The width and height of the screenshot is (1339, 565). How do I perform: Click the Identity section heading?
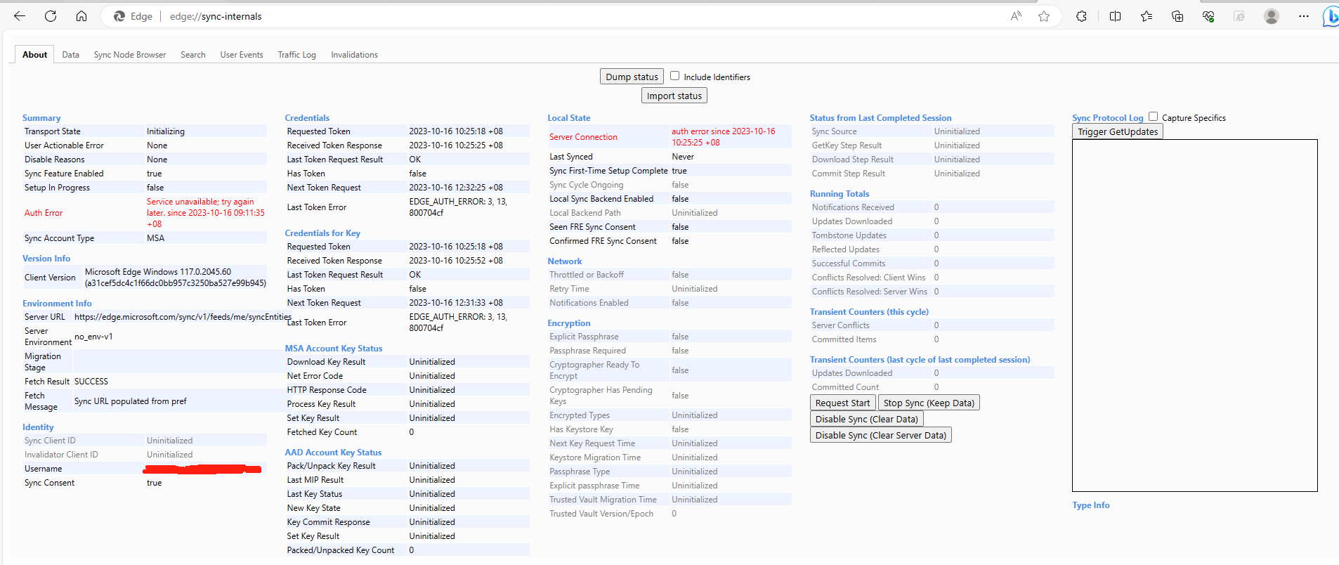click(x=38, y=427)
